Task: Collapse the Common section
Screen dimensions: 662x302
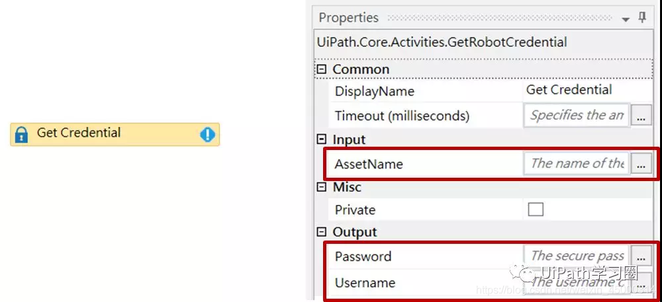Action: 322,69
